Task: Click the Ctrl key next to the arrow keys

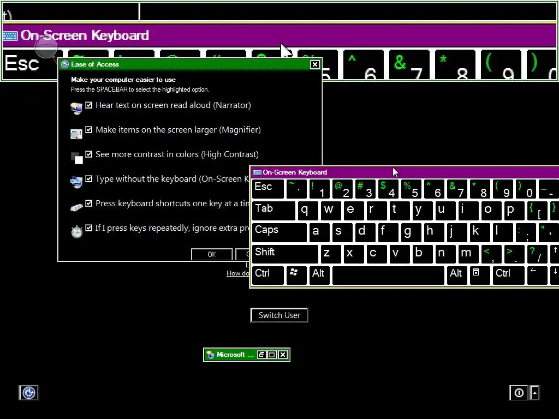Action: (x=508, y=276)
